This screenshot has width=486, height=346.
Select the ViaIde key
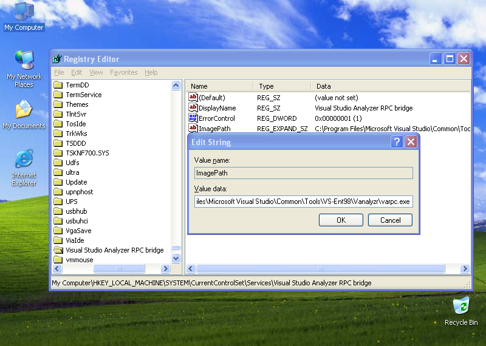[75, 240]
